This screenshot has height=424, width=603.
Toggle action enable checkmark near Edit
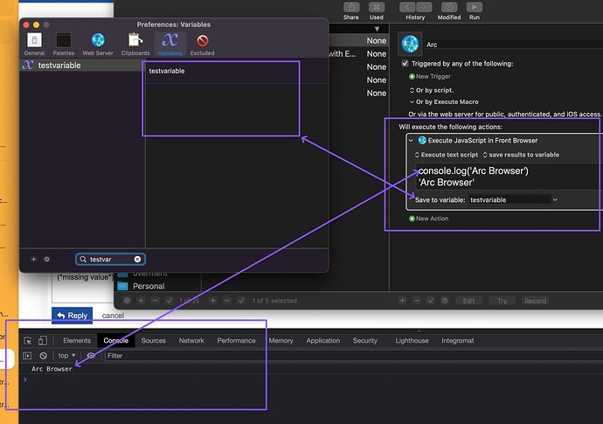(431, 301)
